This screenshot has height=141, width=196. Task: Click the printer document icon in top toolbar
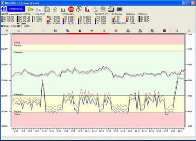pos(111,9)
